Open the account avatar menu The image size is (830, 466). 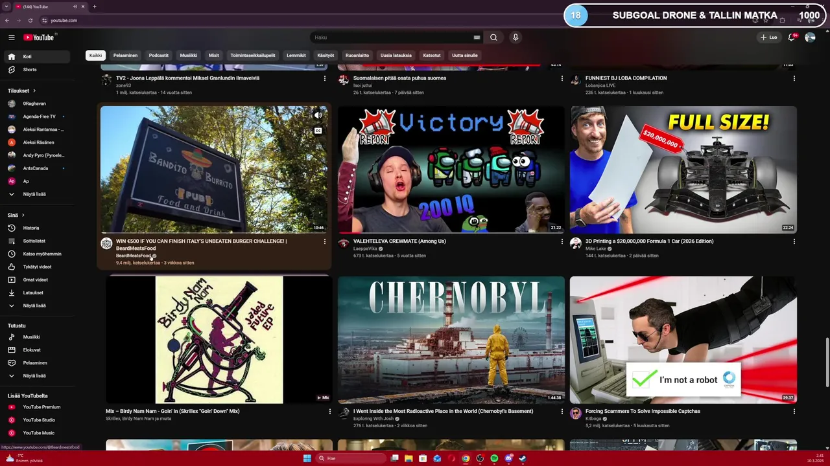pos(810,38)
